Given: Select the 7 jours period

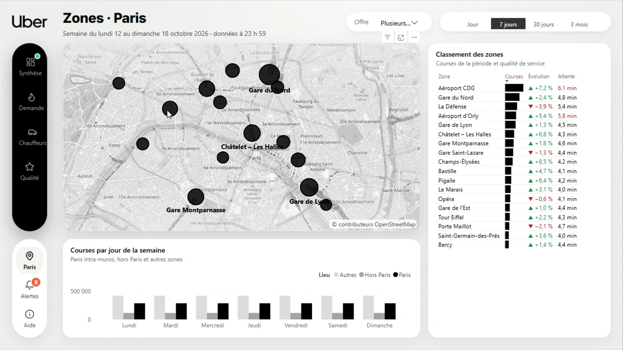Looking at the screenshot, I should click(x=508, y=24).
